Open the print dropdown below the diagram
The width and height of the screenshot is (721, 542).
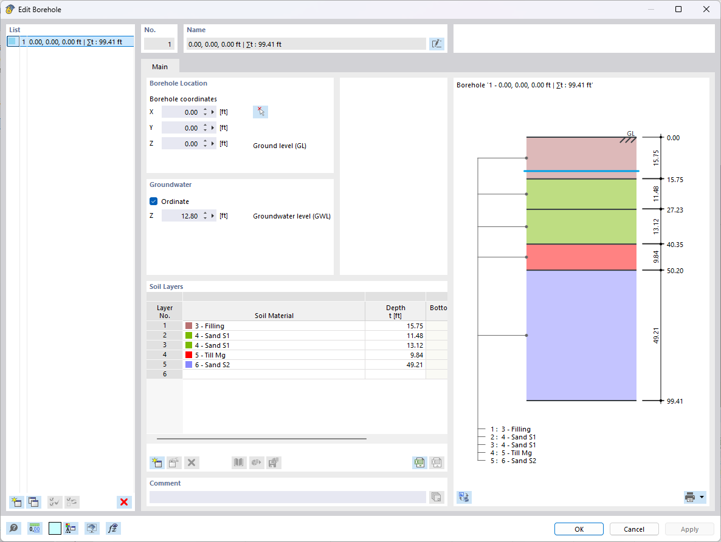pos(700,496)
